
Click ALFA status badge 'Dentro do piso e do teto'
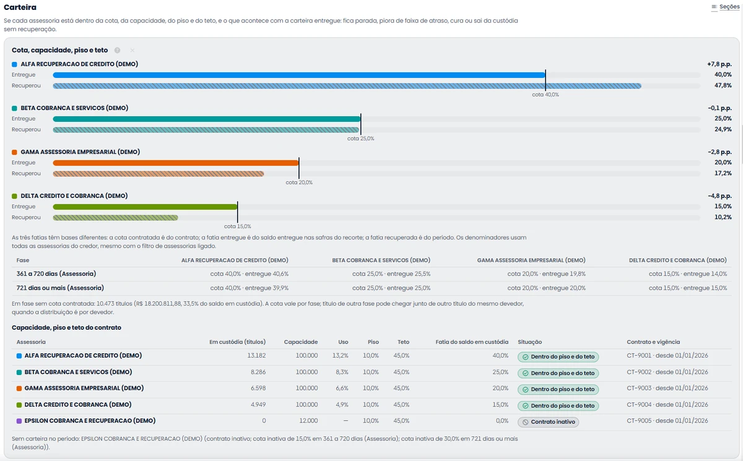(x=558, y=357)
